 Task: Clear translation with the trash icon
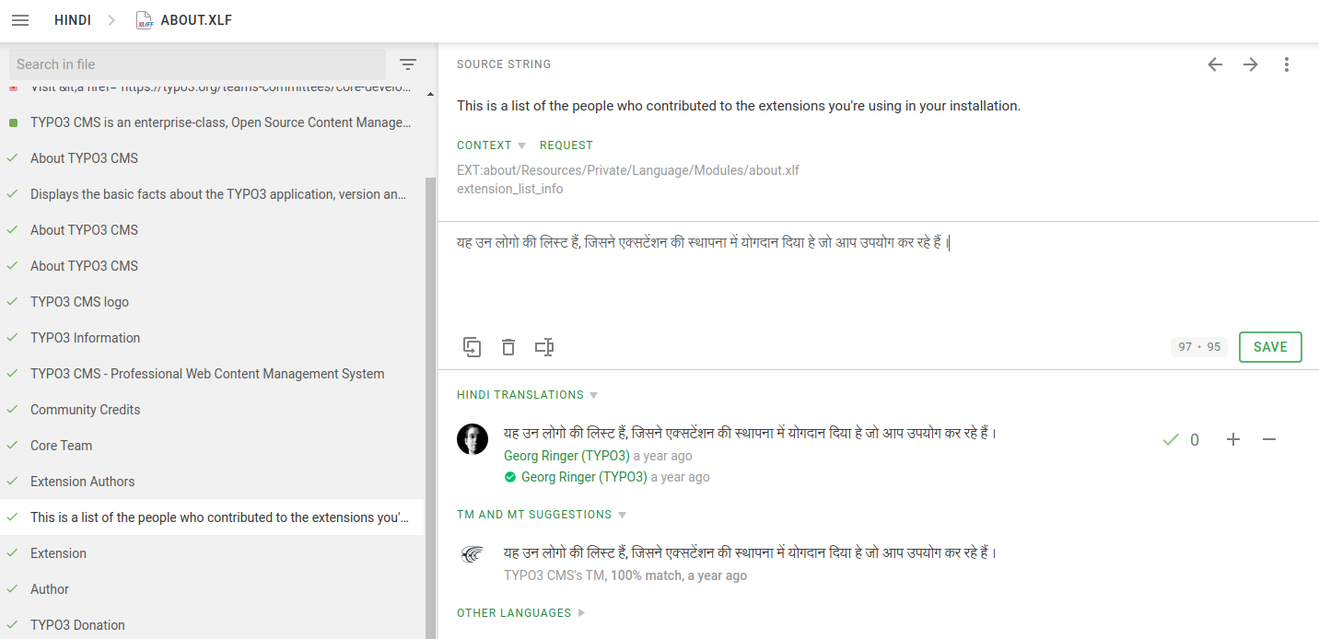(x=508, y=347)
